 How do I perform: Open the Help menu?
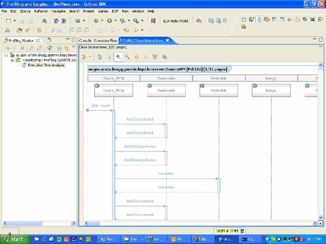pos(151,11)
